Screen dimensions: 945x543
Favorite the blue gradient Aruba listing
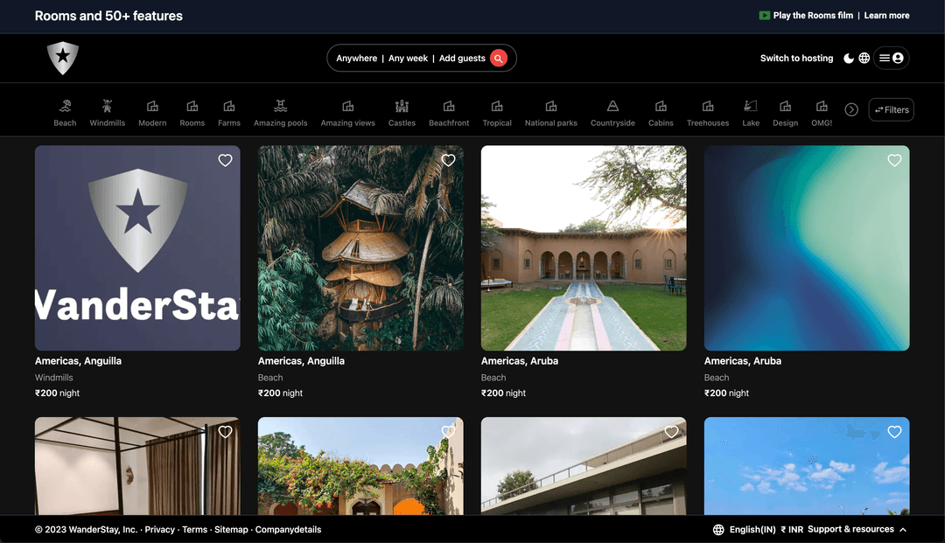pyautogui.click(x=894, y=160)
